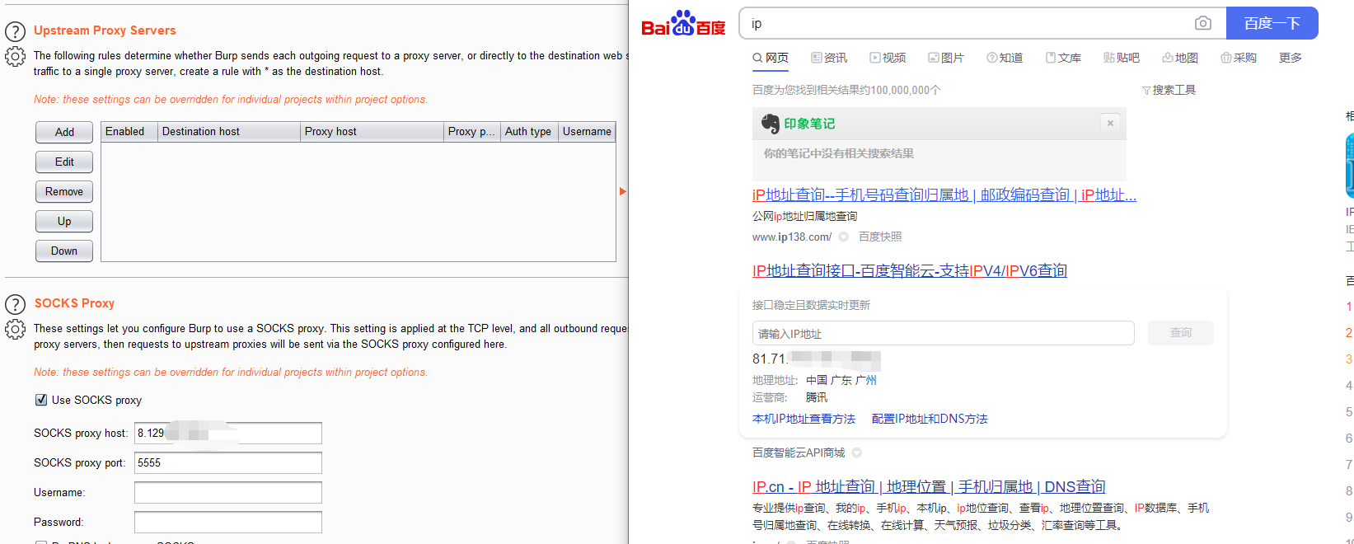
Task: Click the Add proxy rule button
Action: pyautogui.click(x=64, y=132)
